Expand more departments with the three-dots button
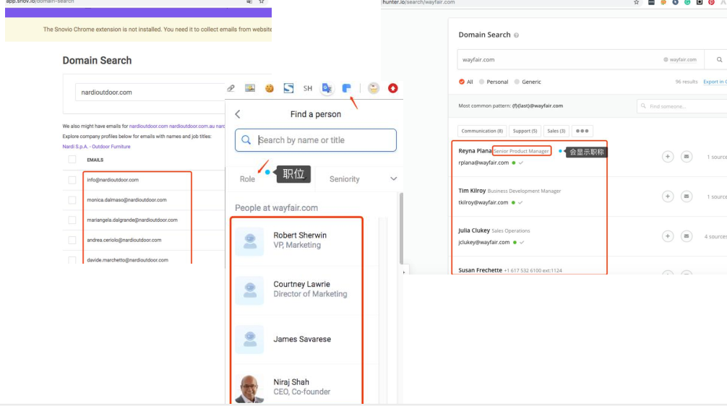Image resolution: width=727 pixels, height=406 pixels. [582, 131]
